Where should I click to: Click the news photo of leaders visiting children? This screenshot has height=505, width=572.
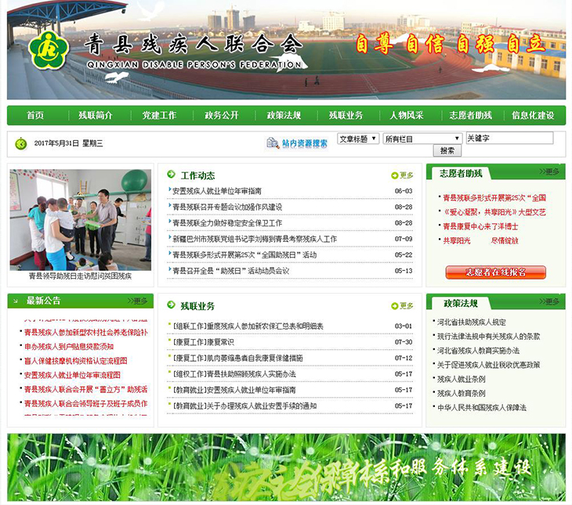coord(80,220)
